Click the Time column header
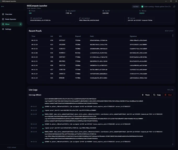178x150 pixels. [33, 36]
